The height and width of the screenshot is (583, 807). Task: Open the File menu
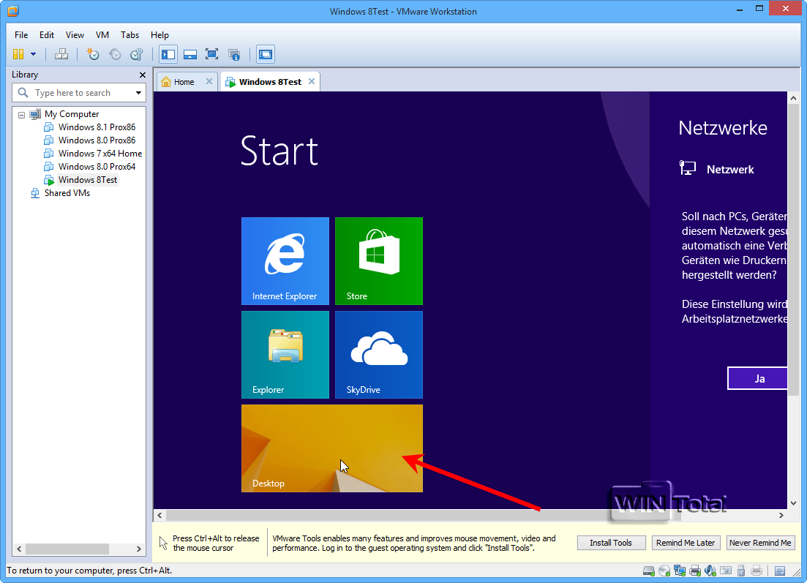point(21,35)
